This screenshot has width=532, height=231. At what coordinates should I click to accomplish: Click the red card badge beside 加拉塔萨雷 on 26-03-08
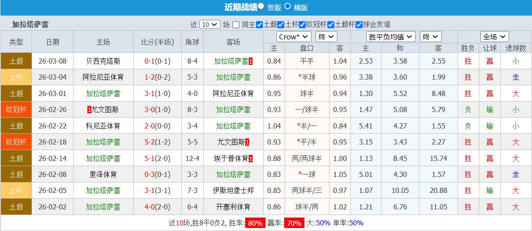click(x=251, y=61)
